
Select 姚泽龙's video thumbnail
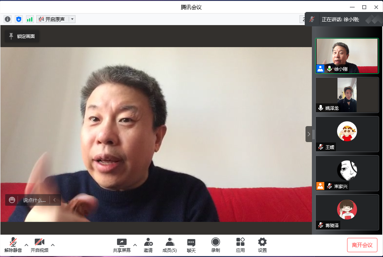click(x=347, y=95)
